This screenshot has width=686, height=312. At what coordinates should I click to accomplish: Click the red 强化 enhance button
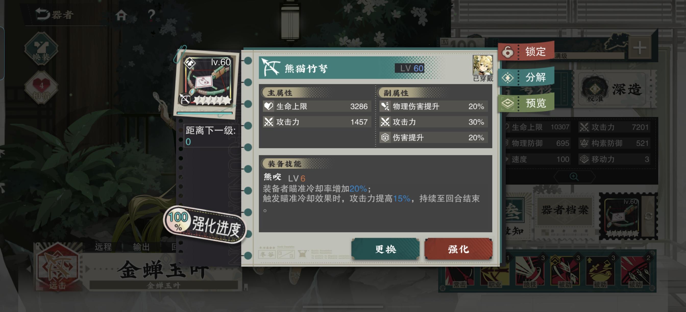coord(458,249)
